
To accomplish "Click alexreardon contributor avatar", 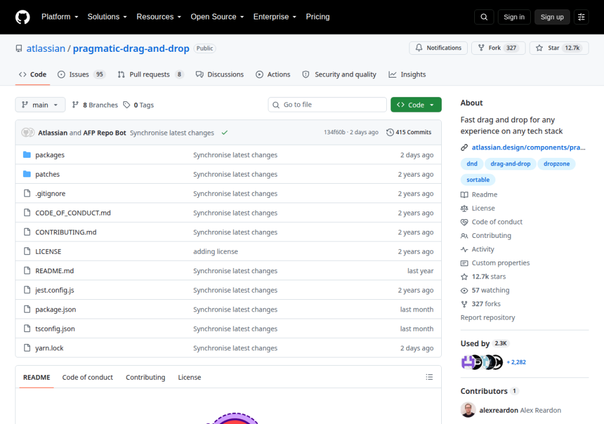I will pos(468,410).
